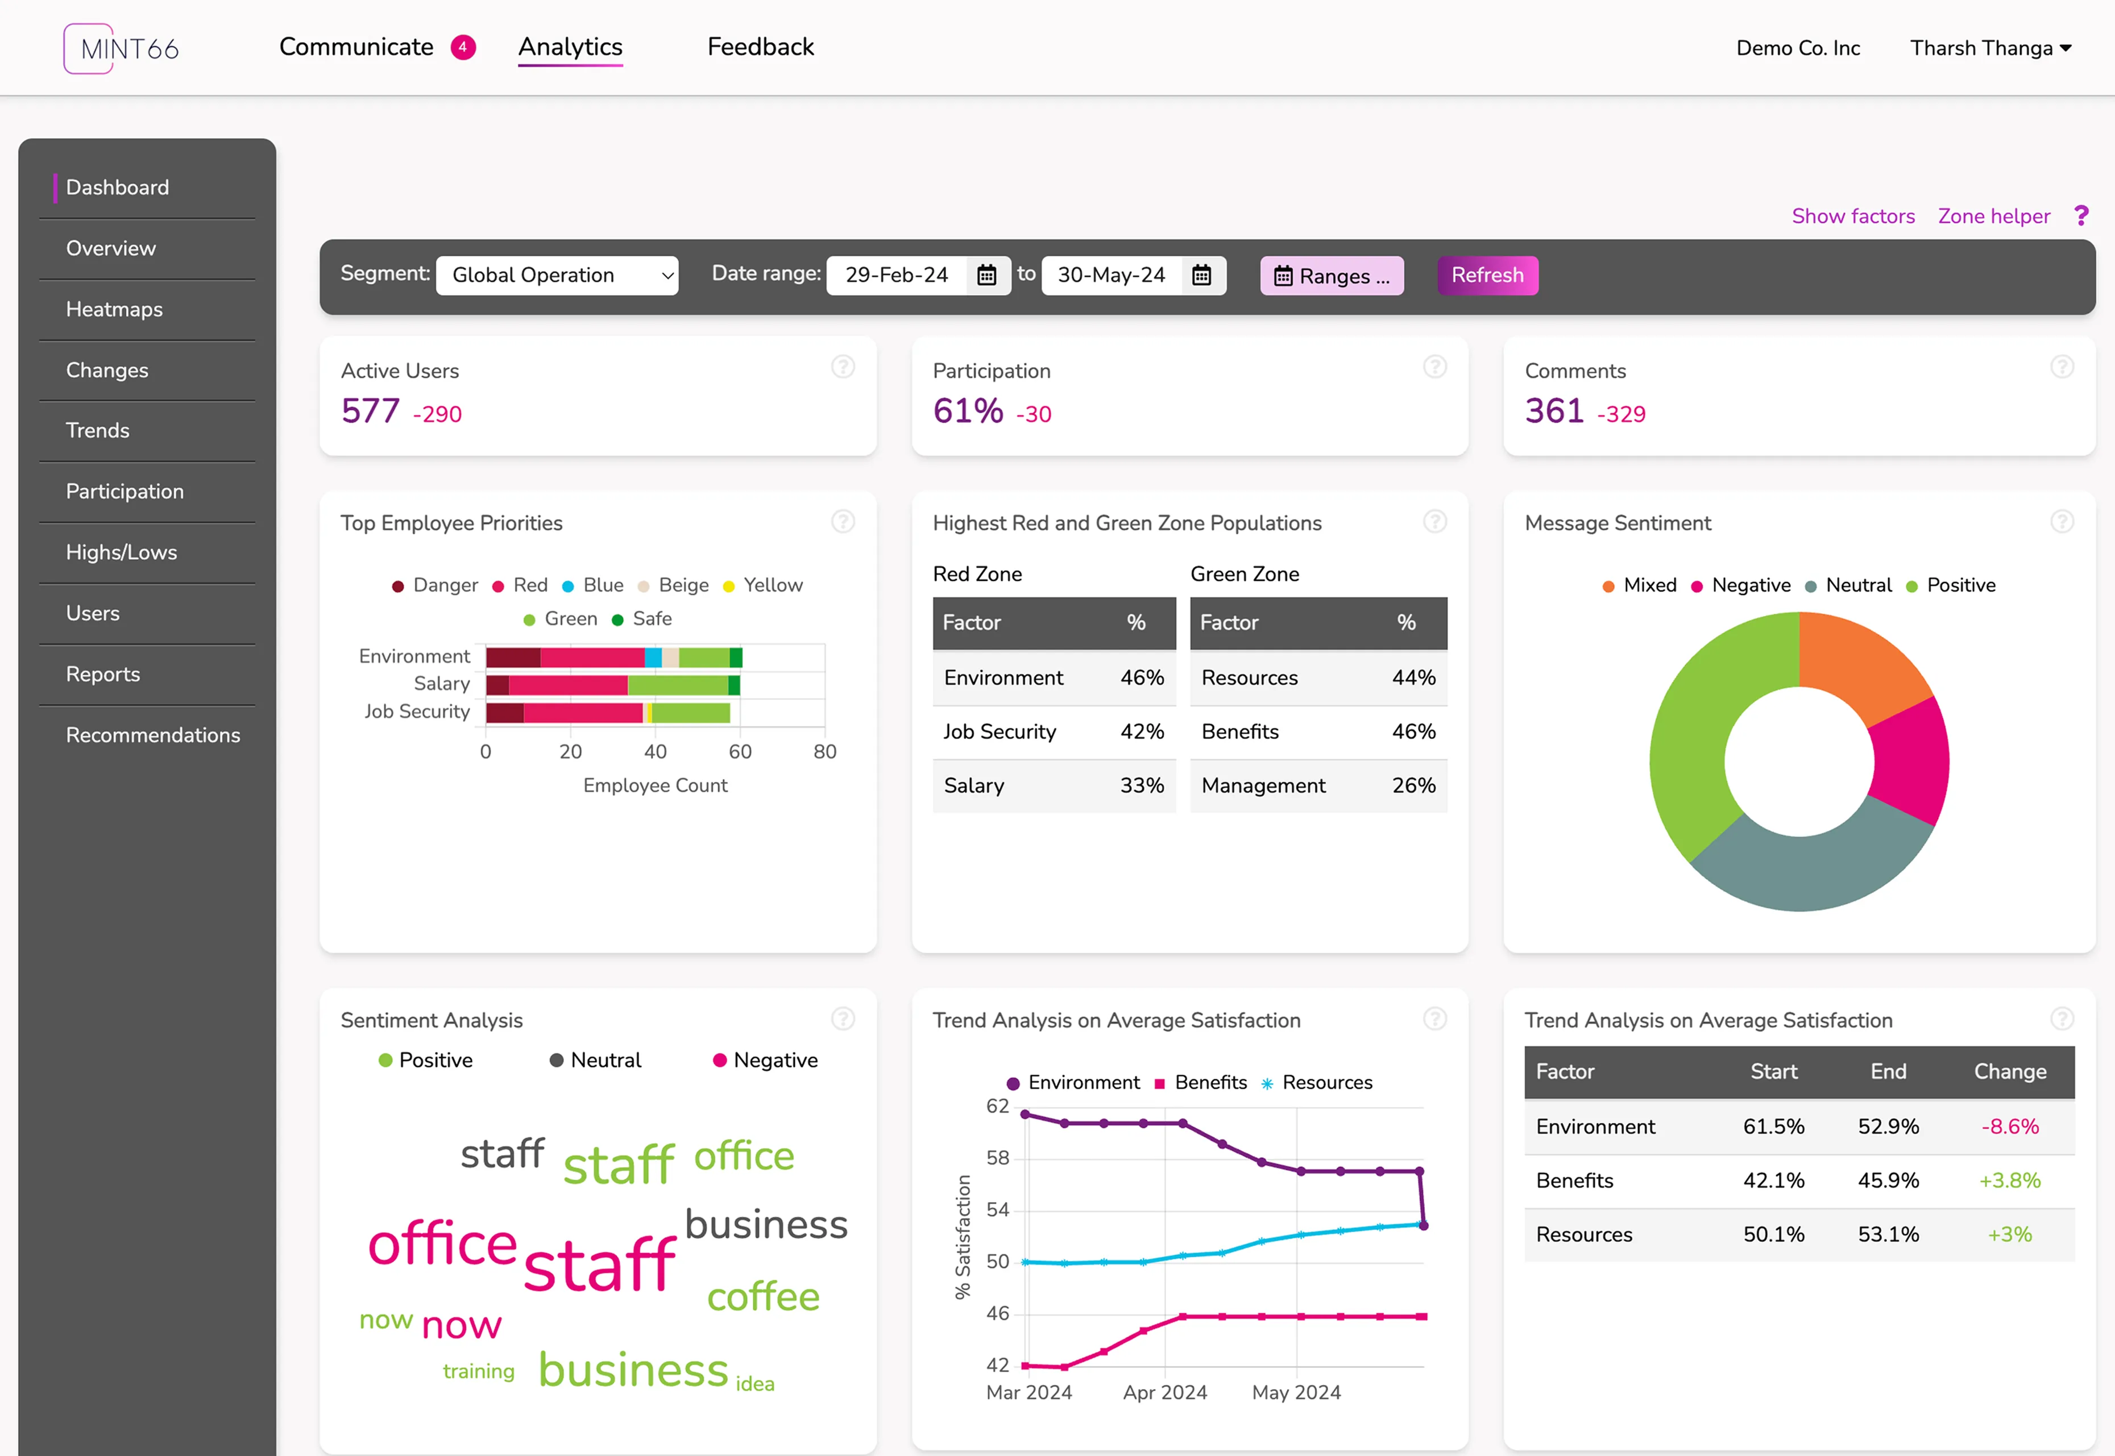Toggle Neutral in Message Sentiment legend
Image resolution: width=2115 pixels, height=1456 pixels.
1848,586
